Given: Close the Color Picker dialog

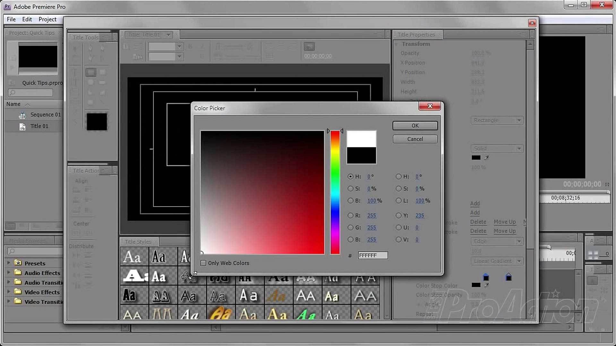Looking at the screenshot, I should pyautogui.click(x=430, y=106).
